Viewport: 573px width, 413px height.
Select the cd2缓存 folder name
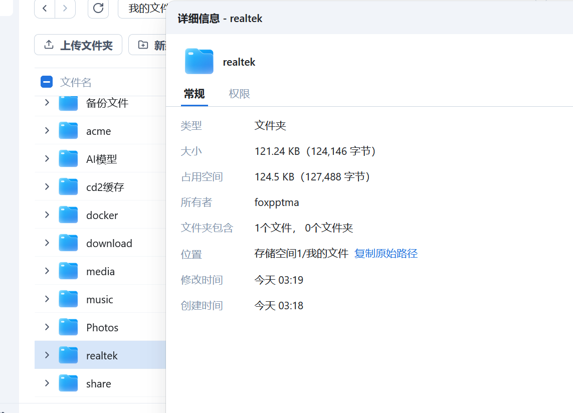105,187
